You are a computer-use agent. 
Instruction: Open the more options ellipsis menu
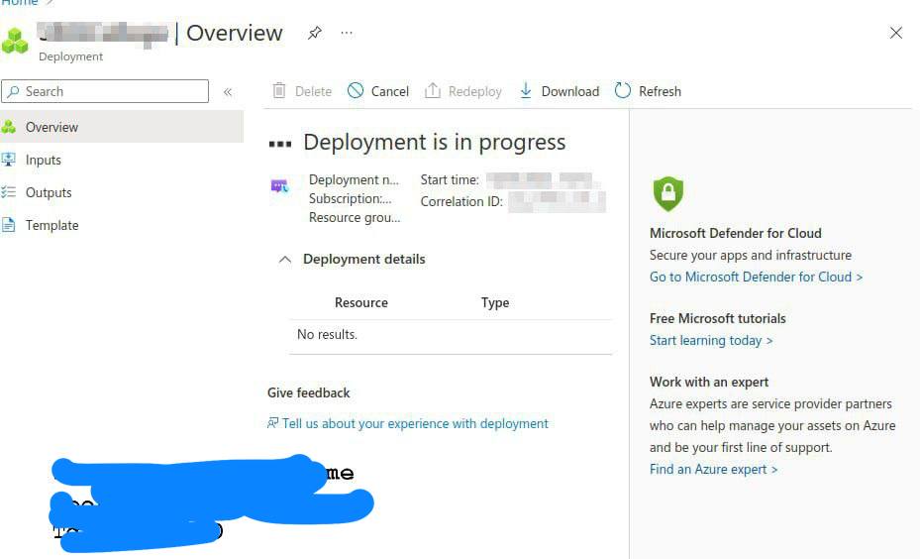click(x=347, y=33)
